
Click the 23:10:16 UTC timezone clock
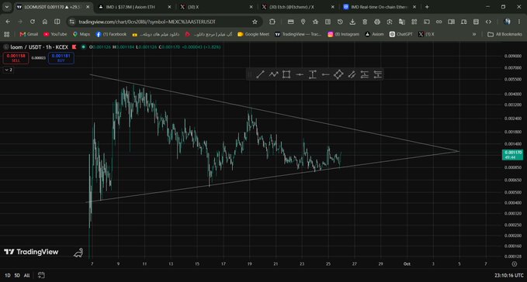(x=509, y=275)
